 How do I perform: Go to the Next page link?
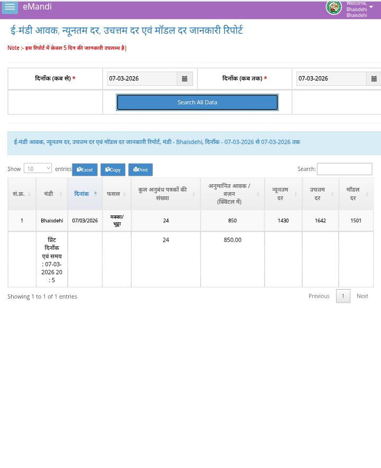coord(362,296)
